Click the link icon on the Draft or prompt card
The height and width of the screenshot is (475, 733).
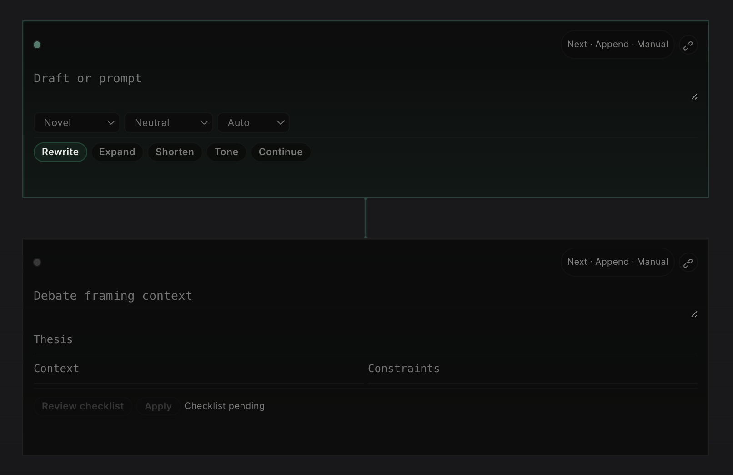(x=688, y=45)
